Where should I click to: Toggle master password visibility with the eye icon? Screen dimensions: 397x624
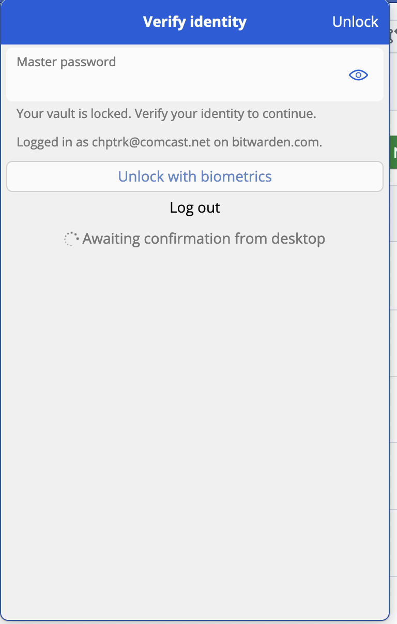(358, 75)
